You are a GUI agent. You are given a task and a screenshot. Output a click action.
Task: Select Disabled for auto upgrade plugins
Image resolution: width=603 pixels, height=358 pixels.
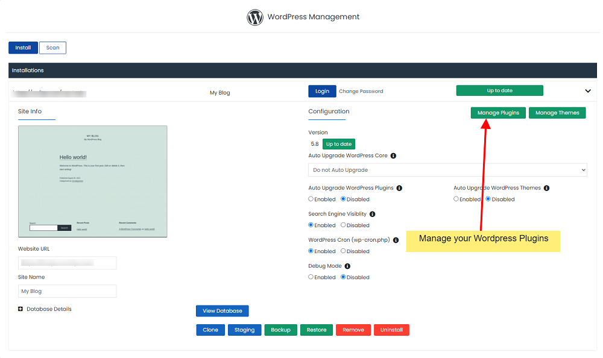point(343,199)
